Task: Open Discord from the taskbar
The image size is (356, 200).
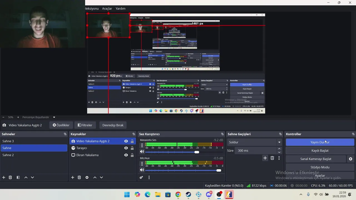Action: coord(209,194)
